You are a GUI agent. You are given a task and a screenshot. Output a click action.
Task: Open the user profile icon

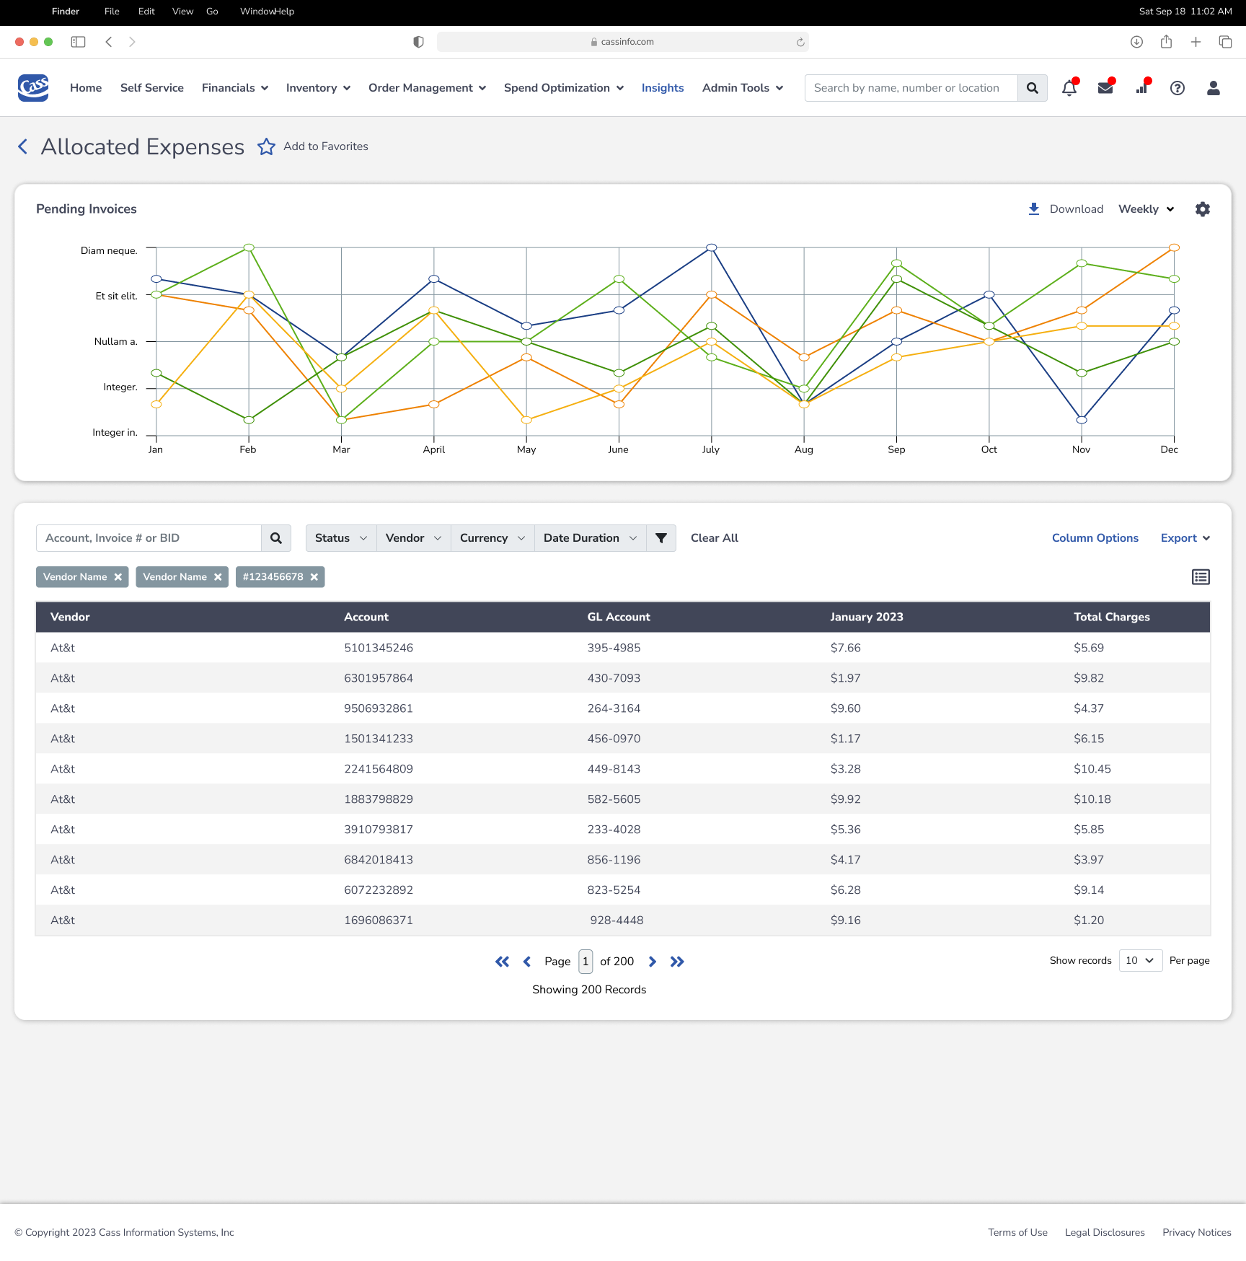pyautogui.click(x=1213, y=88)
